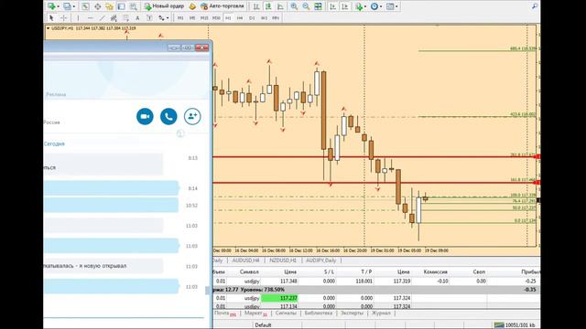Switch to W1 timeframe
586x329 pixels.
coord(264,18)
